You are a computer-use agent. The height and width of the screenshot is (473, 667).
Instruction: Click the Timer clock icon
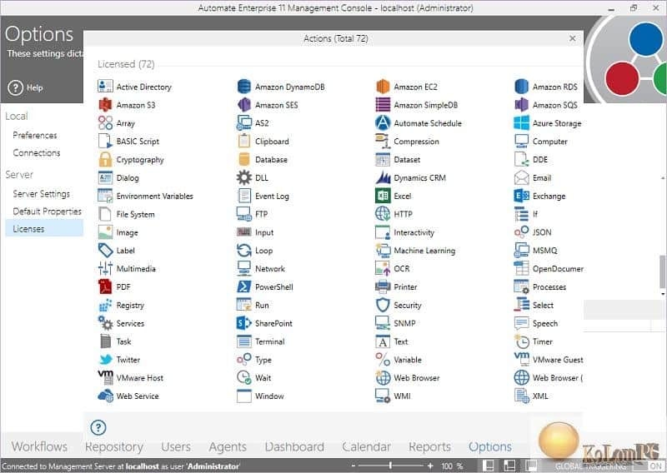(x=522, y=341)
